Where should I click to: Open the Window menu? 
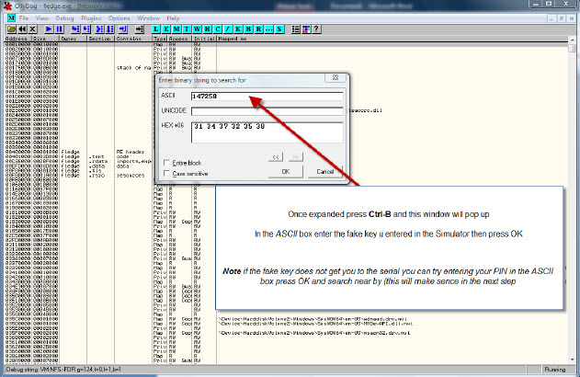pos(148,18)
